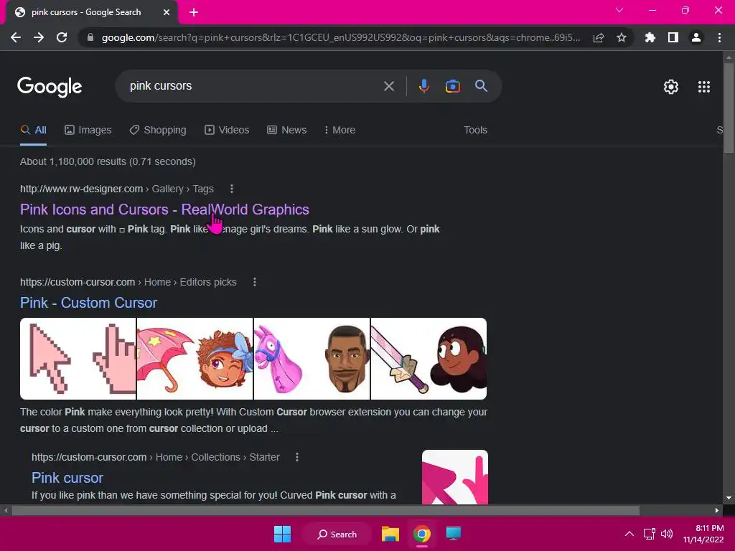Toggle Chrome side panel
This screenshot has width=735, height=551.
point(673,37)
